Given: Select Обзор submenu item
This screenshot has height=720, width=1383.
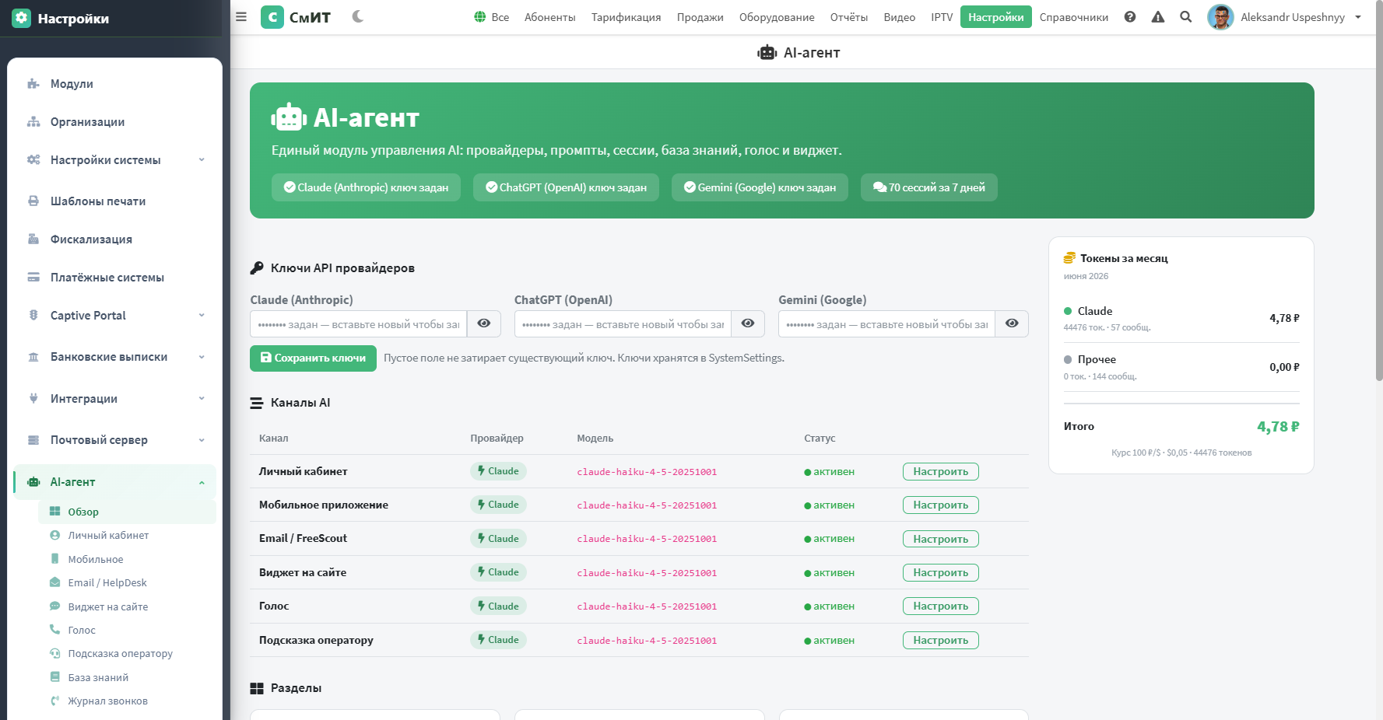Looking at the screenshot, I should (127, 512).
